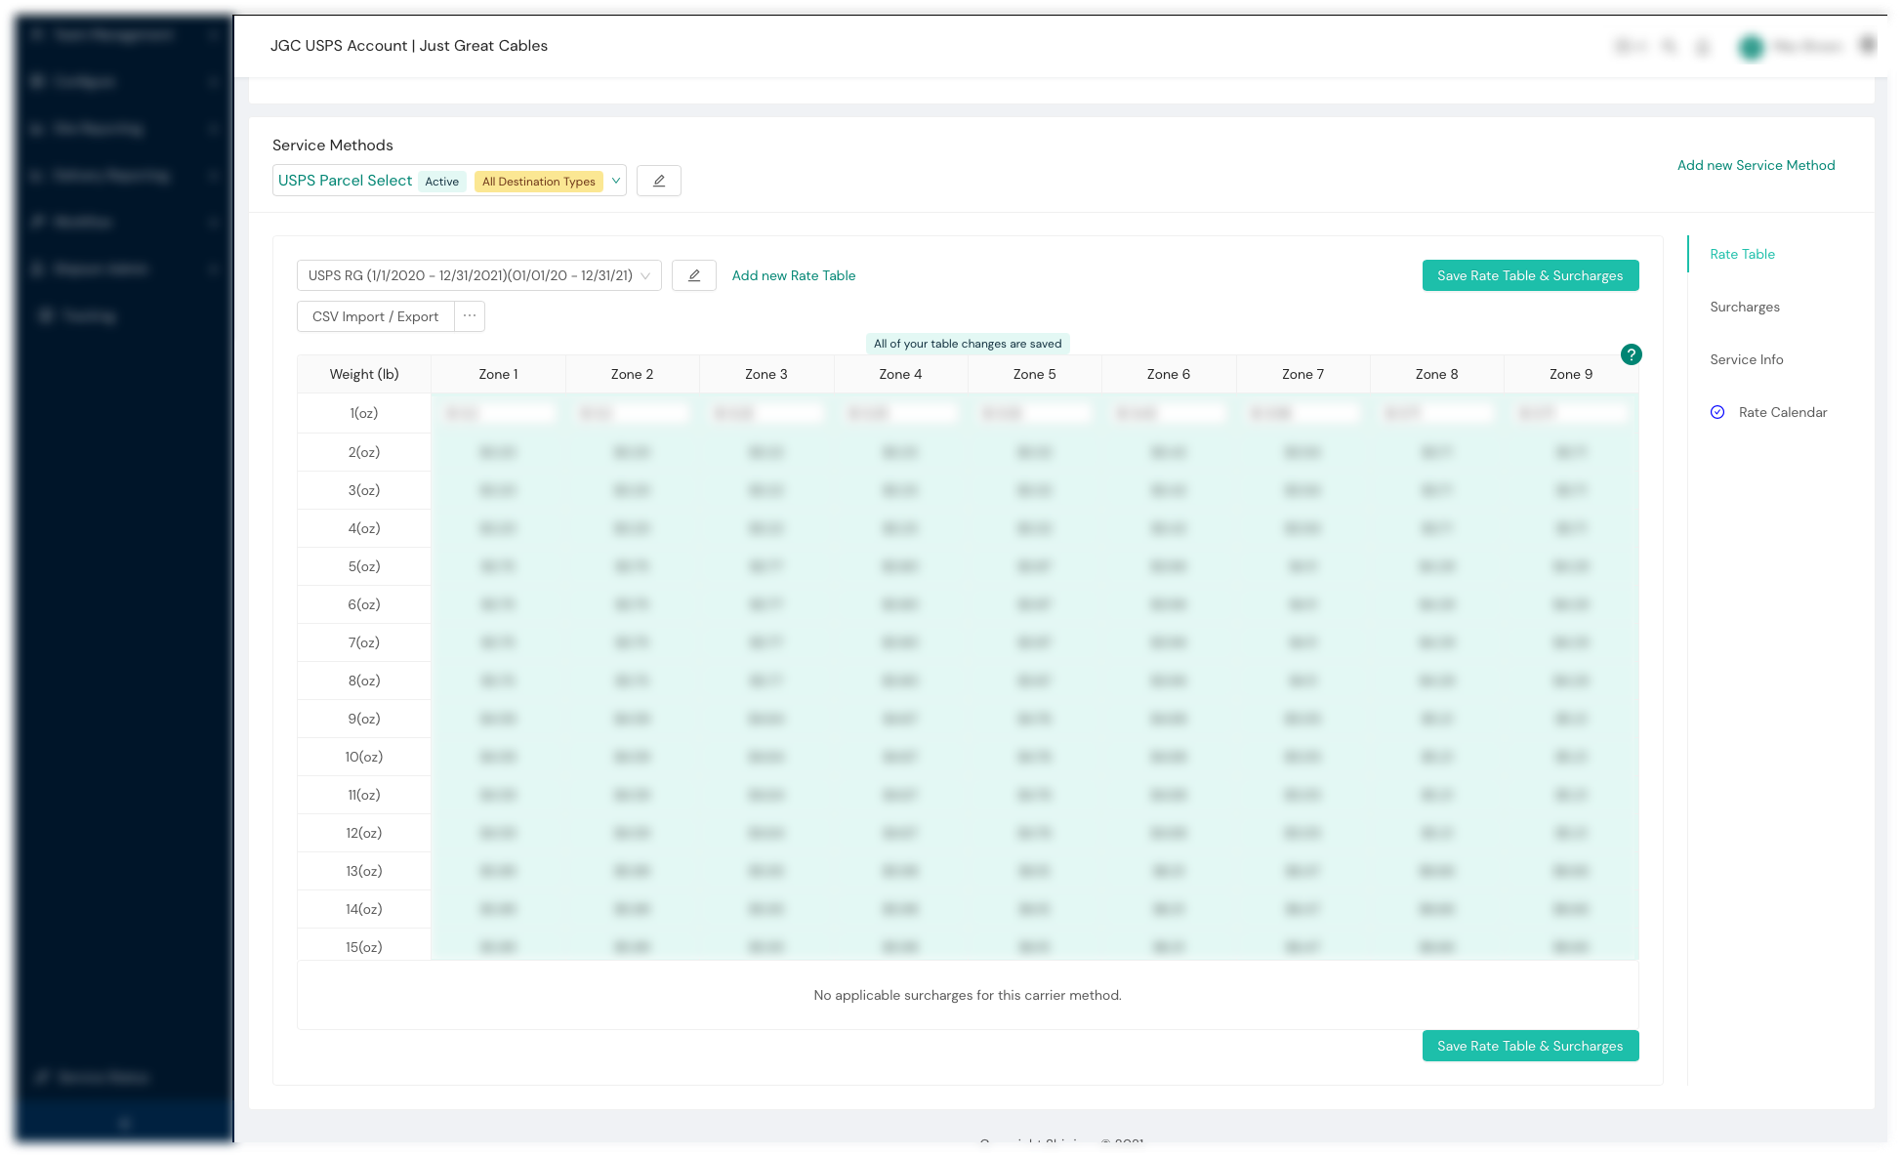
Task: Click Add new Service Method link
Action: 1756,165
